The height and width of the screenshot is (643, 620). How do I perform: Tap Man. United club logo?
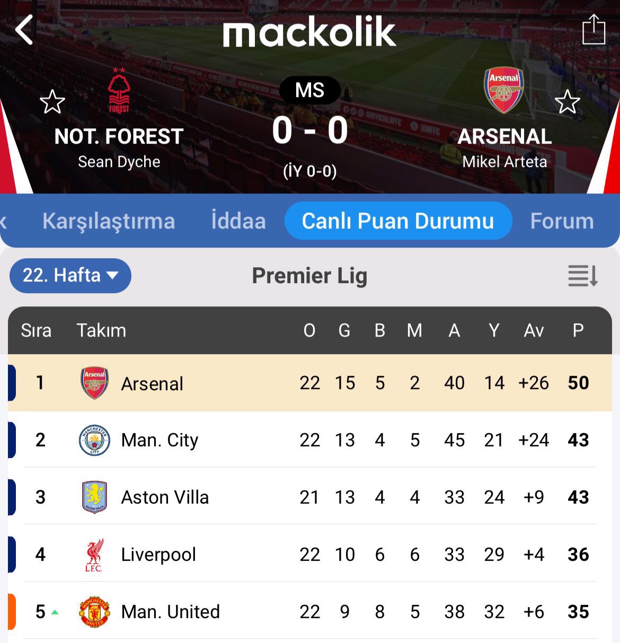pos(94,612)
